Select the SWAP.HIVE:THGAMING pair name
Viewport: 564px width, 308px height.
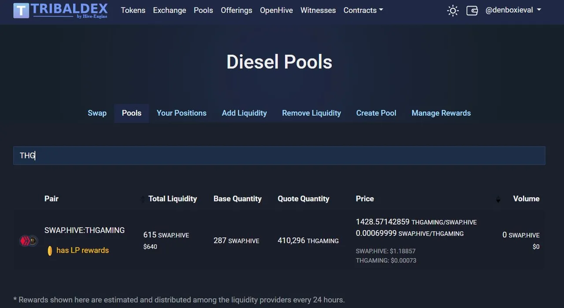tap(85, 230)
